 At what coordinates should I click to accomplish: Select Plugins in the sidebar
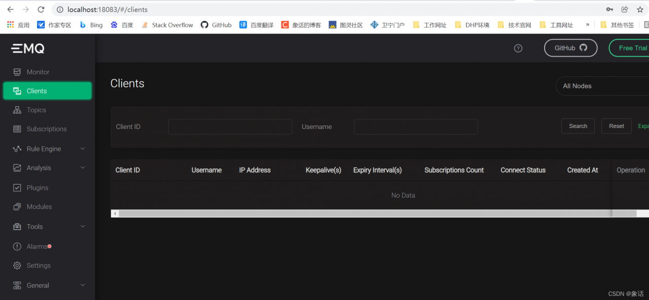(47, 188)
